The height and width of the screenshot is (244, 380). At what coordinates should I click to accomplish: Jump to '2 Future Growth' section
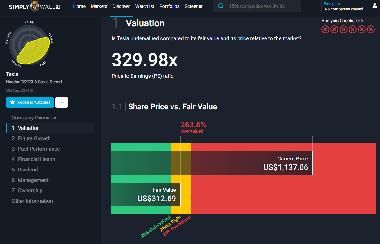(x=31, y=138)
